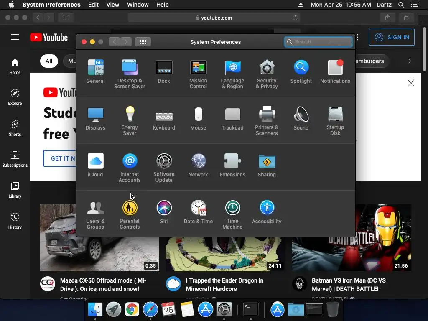Open Time Machine preferences
428x321 pixels.
pos(232,214)
